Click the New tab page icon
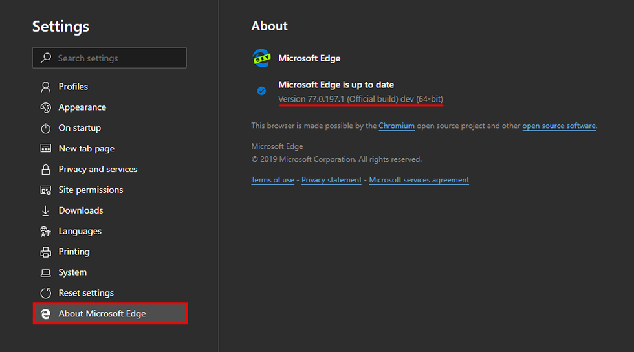 click(46, 148)
